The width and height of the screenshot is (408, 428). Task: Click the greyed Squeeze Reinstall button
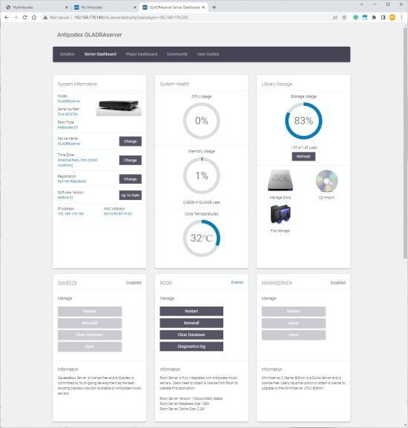[90, 323]
